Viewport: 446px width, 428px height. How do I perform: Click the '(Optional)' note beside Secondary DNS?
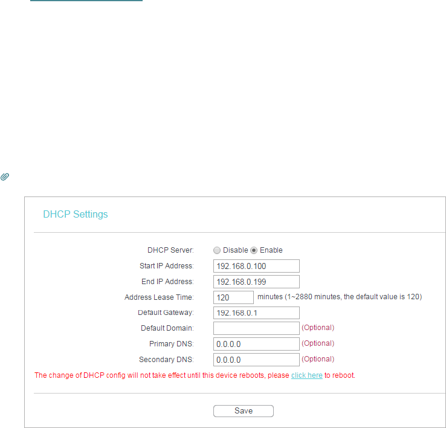318,359
